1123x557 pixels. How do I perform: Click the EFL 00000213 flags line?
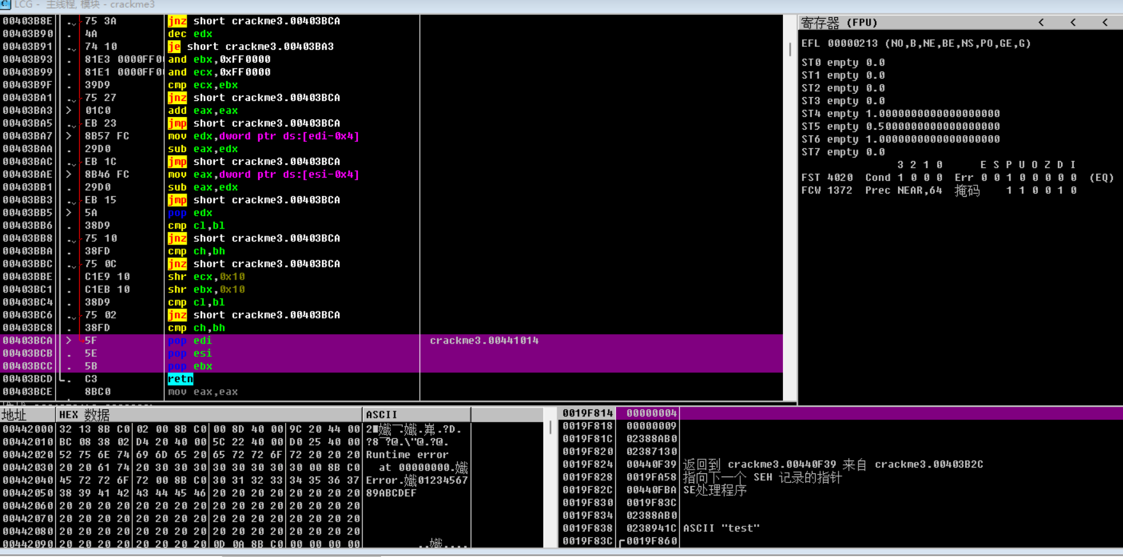pyautogui.click(x=916, y=43)
